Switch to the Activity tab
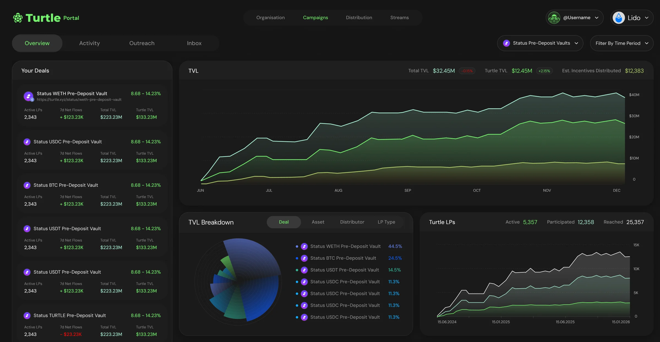The image size is (660, 342). [89, 43]
